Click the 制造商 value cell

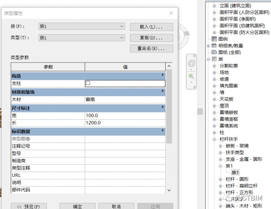125,161
